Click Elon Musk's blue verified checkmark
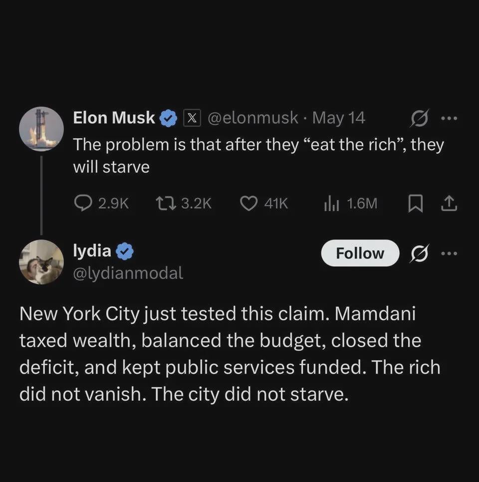Viewport: 479px width, 482px height. coord(168,118)
